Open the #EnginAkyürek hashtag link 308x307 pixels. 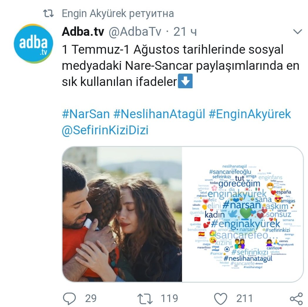pyautogui.click(x=250, y=114)
